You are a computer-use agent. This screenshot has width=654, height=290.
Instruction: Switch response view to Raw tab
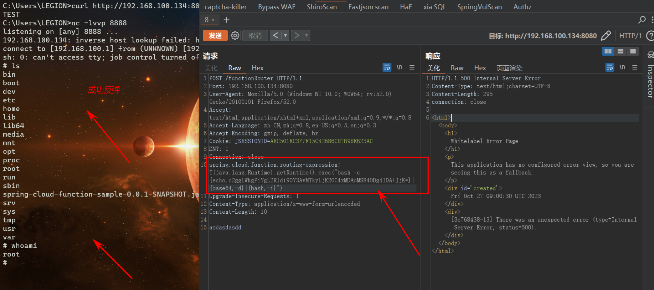click(x=457, y=68)
